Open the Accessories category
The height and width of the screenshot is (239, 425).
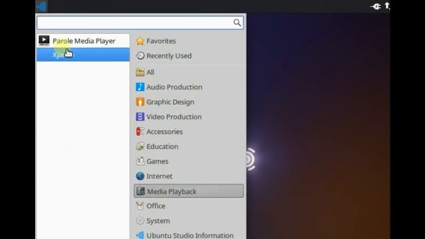(189, 131)
